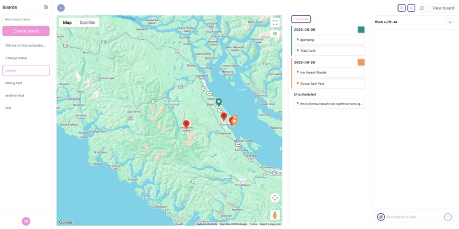Click the Google logo on map
459x229 pixels.
coord(65,222)
